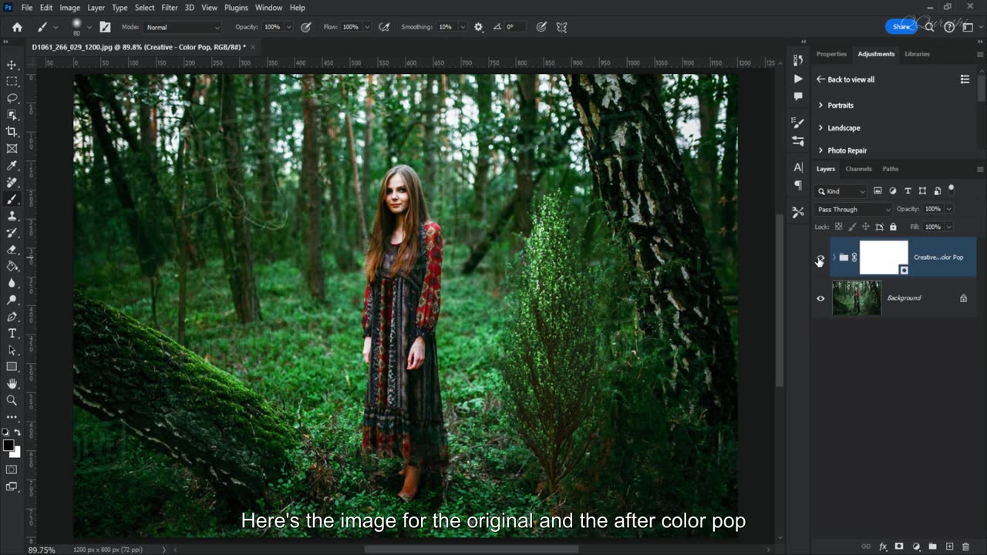987x555 pixels.
Task: Create new fill or adjustment layer
Action: click(916, 547)
